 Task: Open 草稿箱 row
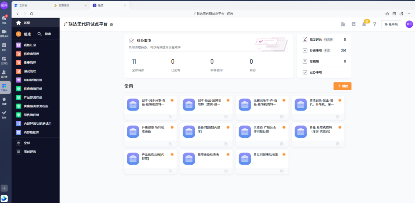pyautogui.click(x=324, y=61)
